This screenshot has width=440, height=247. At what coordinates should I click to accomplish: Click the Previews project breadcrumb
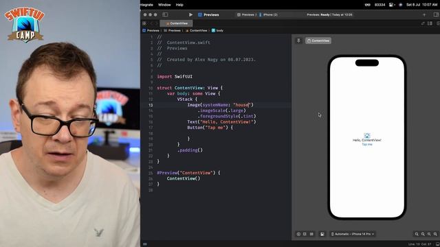(x=151, y=30)
